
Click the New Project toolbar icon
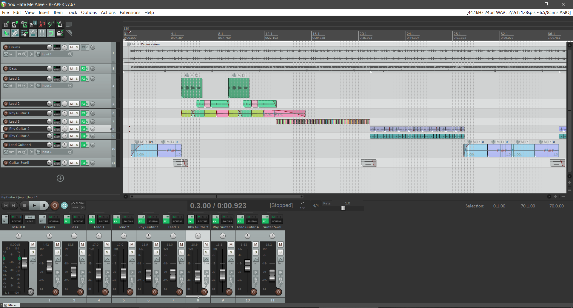click(6, 24)
